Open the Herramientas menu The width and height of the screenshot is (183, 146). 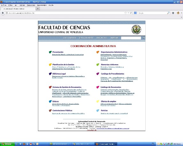(x=42, y=5)
